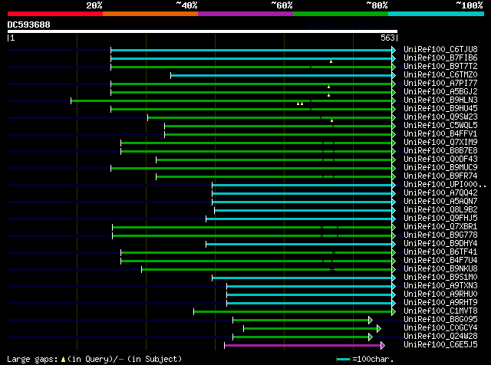Open the UniRef100_C6TJU8 hit label
Image resolution: width=491 pixels, height=365 pixels.
(440, 50)
